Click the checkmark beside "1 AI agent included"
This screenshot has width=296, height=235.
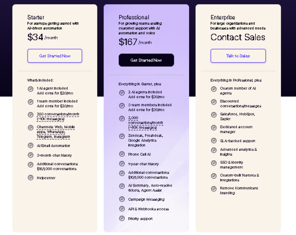[31, 89]
